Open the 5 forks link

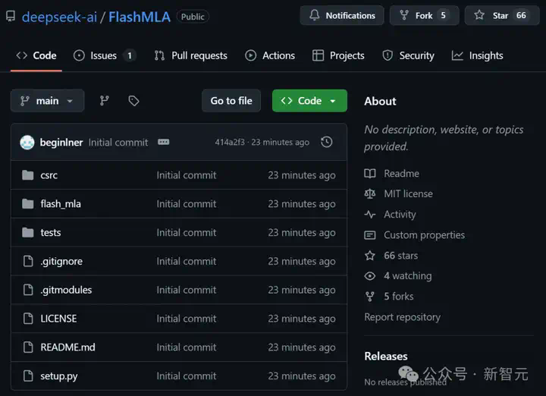coord(399,297)
